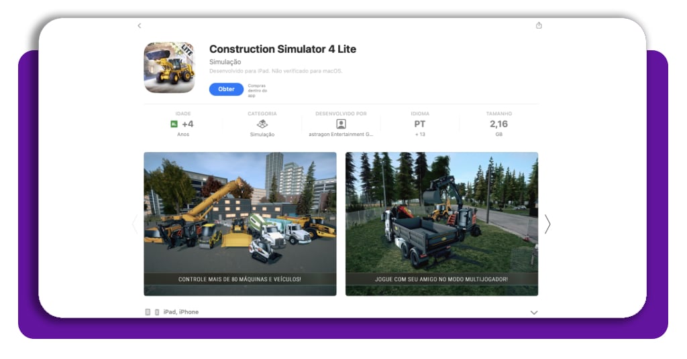Show the next screenshots with the right arrow

point(547,224)
